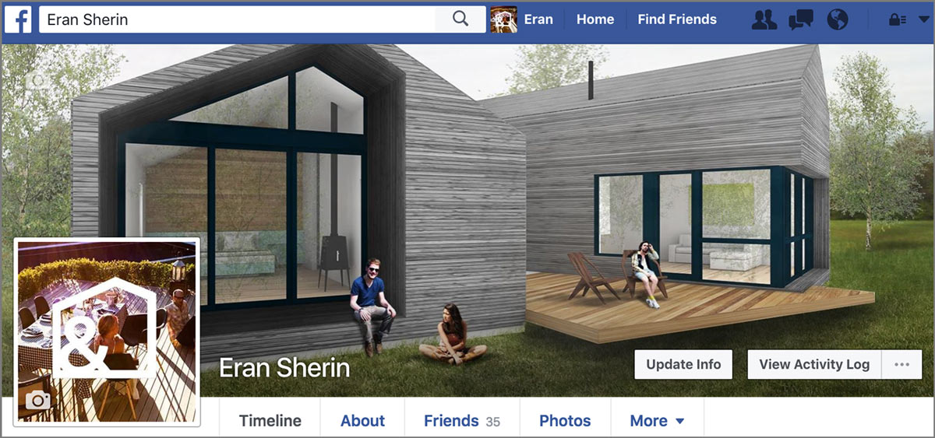Click the Facebook logo icon
The height and width of the screenshot is (438, 935).
[x=18, y=19]
